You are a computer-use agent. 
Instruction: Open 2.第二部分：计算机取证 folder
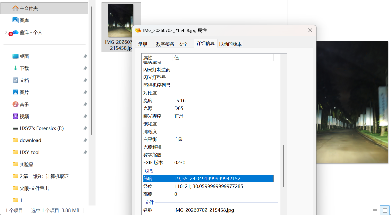(41, 176)
